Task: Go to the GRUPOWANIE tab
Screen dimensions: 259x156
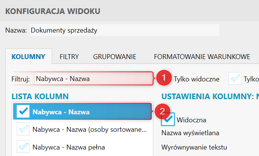Action: [x=114, y=57]
